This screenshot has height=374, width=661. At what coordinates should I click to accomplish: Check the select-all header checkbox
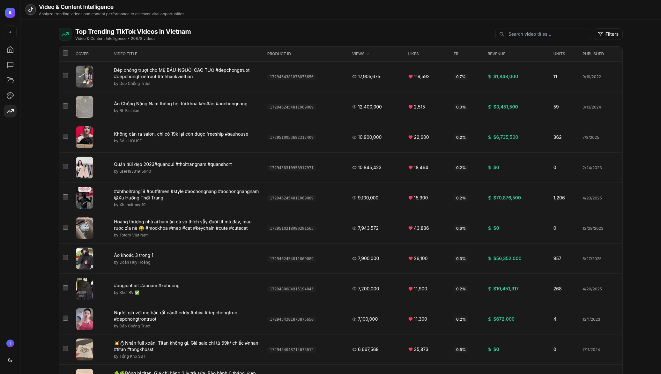65,53
